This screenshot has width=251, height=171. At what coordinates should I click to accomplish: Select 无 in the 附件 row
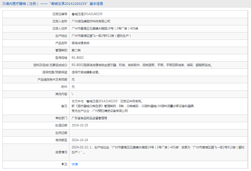coord(73,87)
